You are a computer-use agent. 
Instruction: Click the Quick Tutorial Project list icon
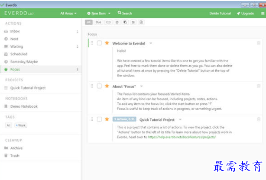6,88
